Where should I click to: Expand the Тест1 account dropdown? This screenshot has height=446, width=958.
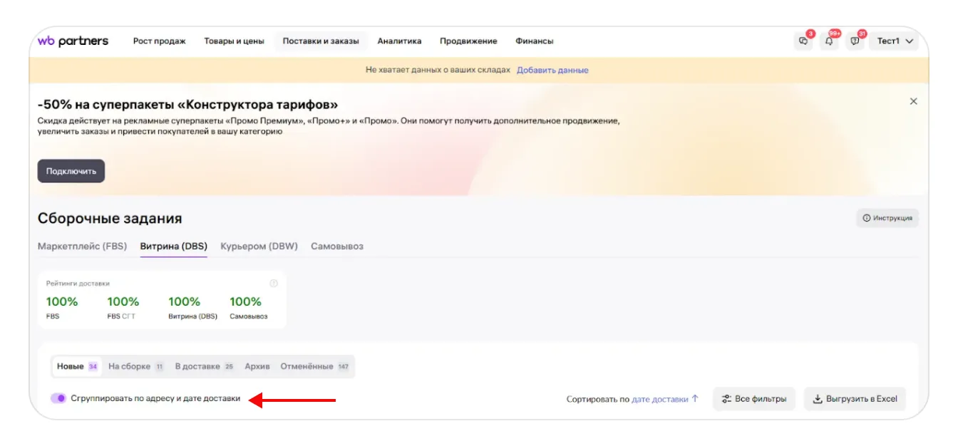pyautogui.click(x=895, y=41)
